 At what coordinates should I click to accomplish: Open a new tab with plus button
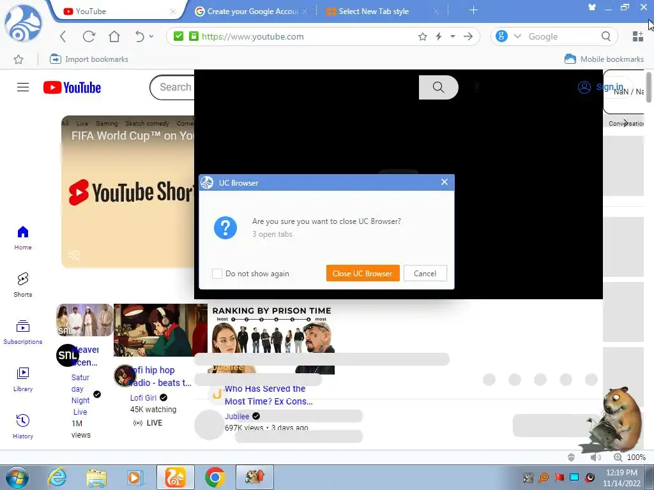point(473,10)
